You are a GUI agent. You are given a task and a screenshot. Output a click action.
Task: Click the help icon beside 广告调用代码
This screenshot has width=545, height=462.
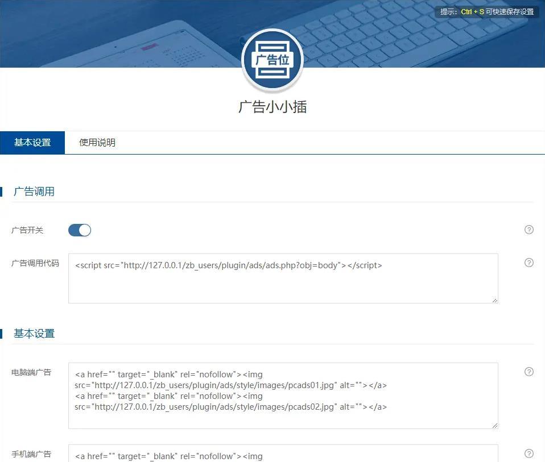pos(529,263)
